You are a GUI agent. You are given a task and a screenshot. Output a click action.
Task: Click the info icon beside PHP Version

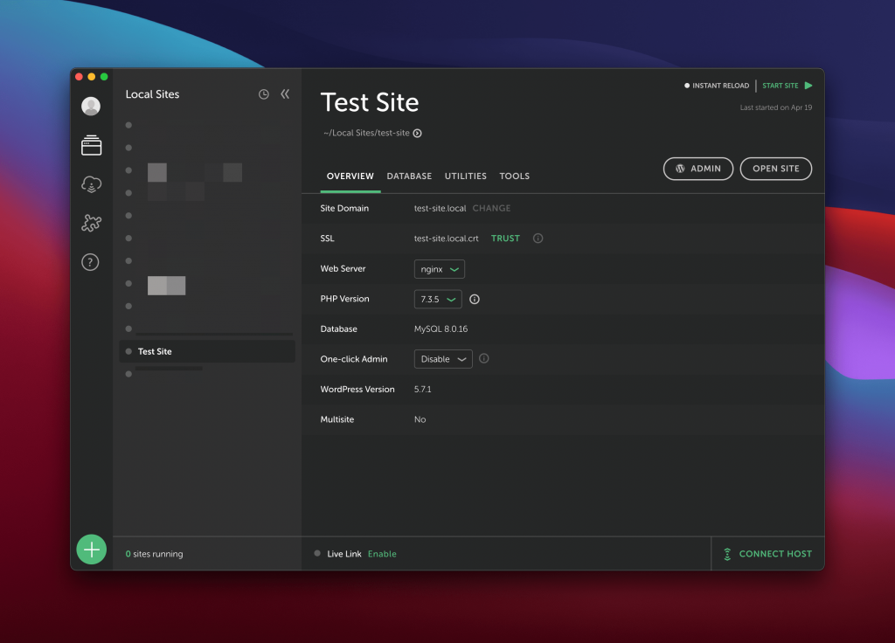point(474,299)
